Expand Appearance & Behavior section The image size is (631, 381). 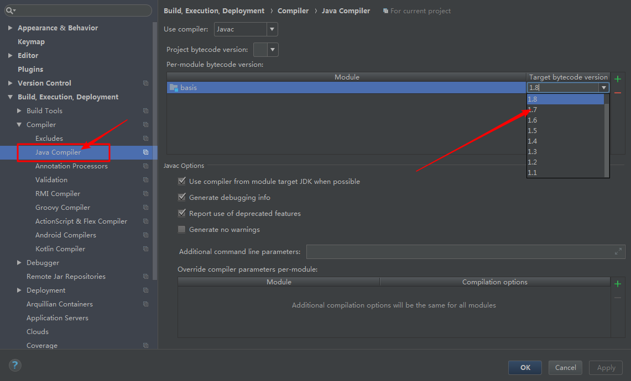[11, 28]
